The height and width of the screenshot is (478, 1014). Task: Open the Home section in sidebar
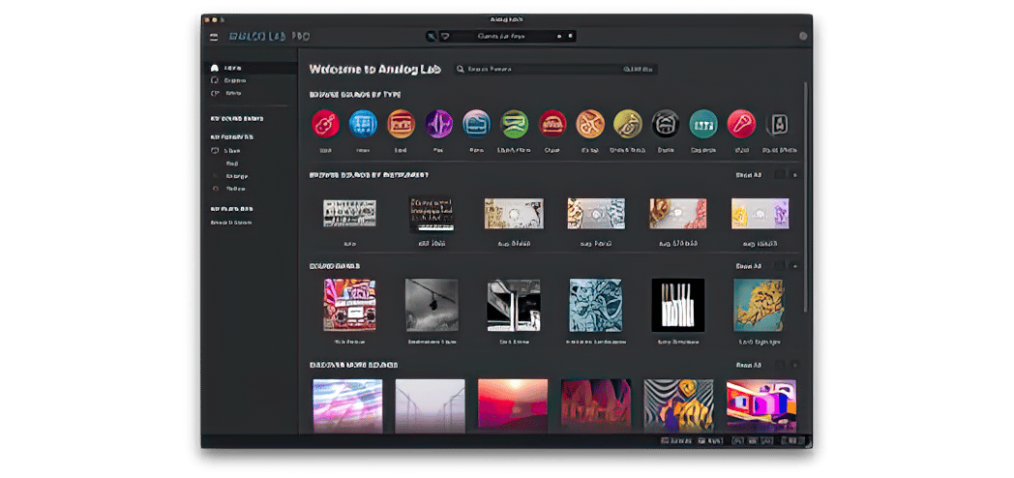tap(231, 68)
